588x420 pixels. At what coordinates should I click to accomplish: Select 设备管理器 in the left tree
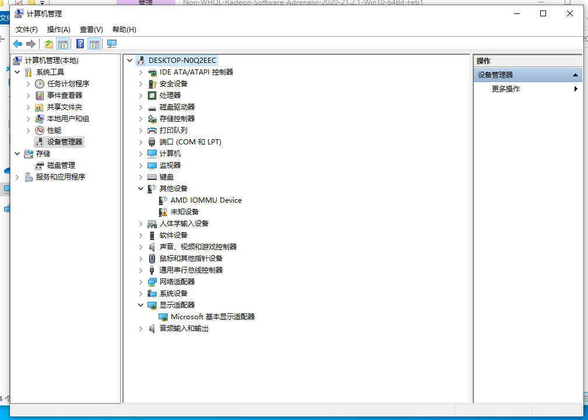tap(65, 142)
